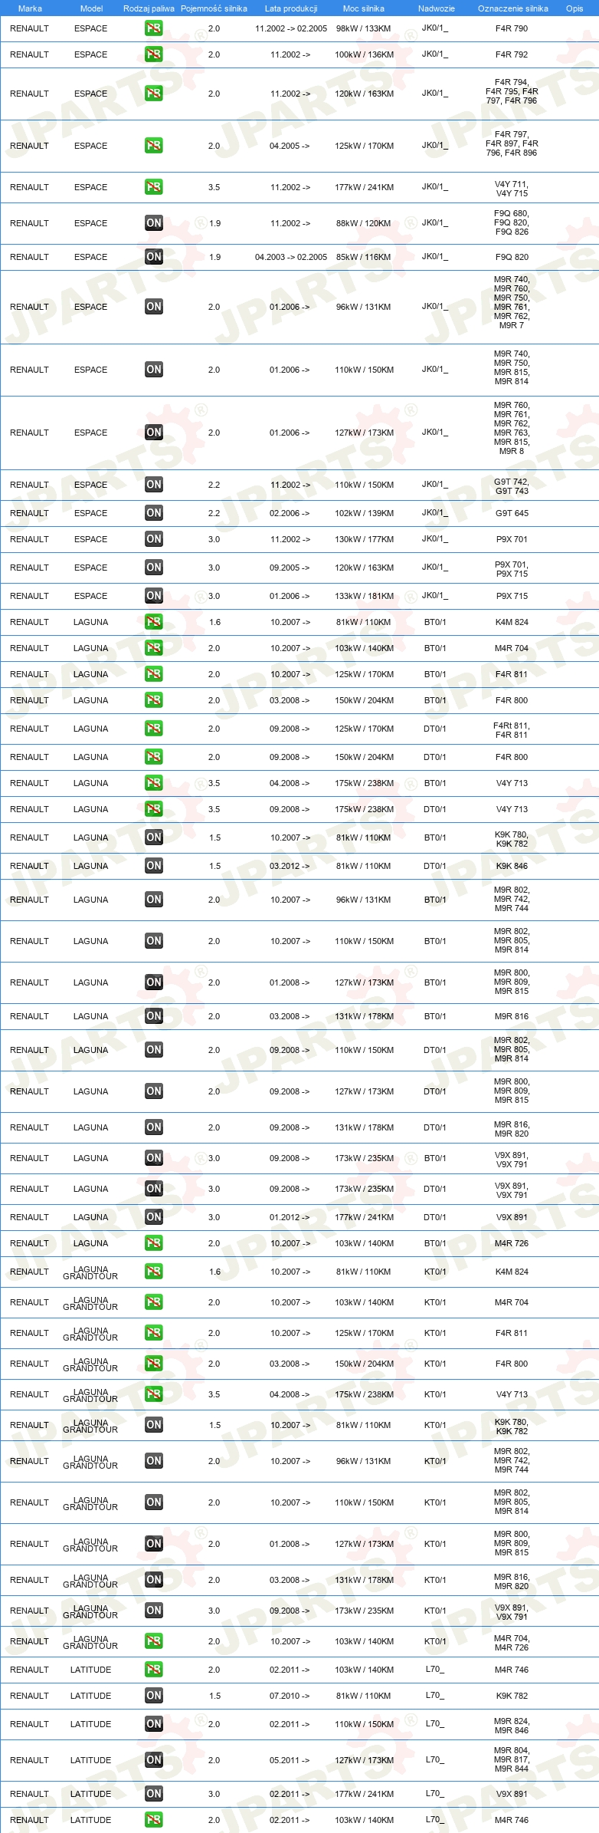Click ON icon in Latitude V9X 891 row

[154, 1794]
